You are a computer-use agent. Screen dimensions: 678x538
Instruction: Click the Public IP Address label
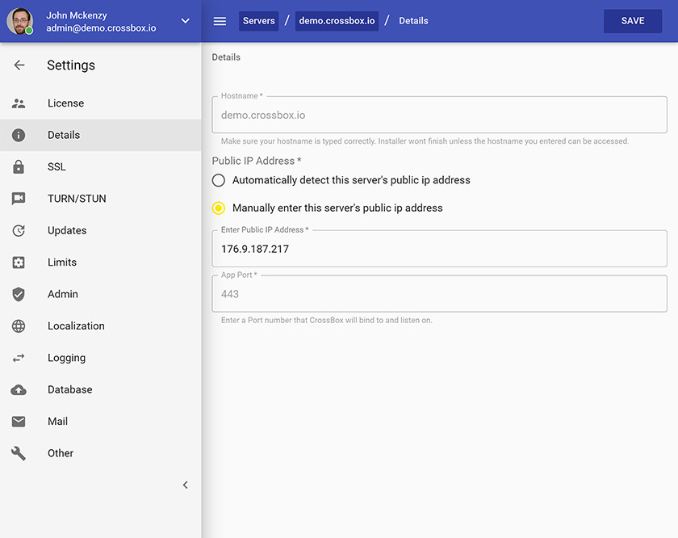point(257,161)
